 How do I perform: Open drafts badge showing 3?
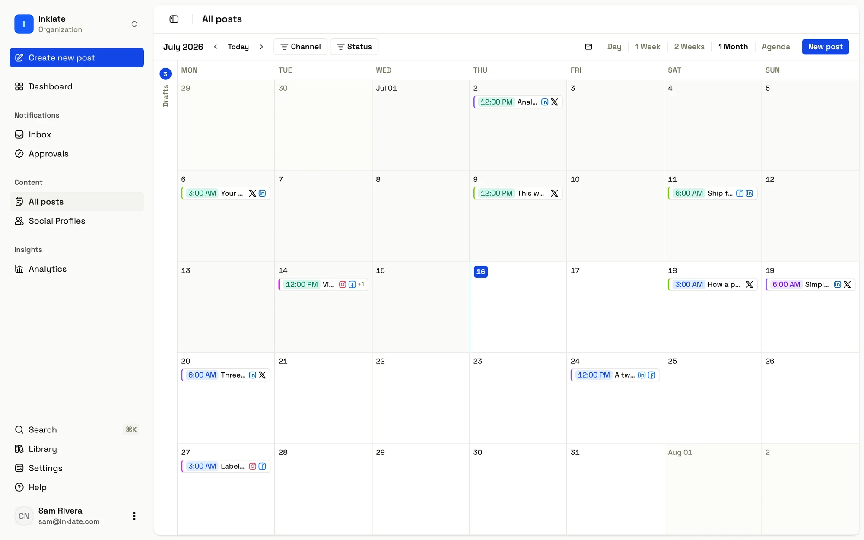165,74
